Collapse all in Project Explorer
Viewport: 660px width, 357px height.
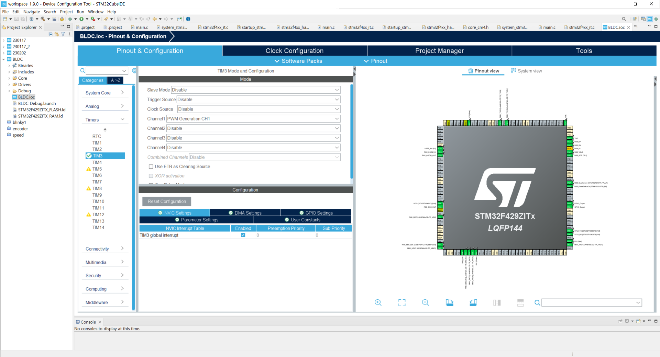tap(51, 34)
